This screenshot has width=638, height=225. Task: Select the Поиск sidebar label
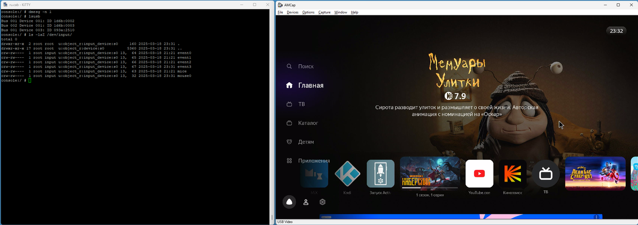point(306,67)
